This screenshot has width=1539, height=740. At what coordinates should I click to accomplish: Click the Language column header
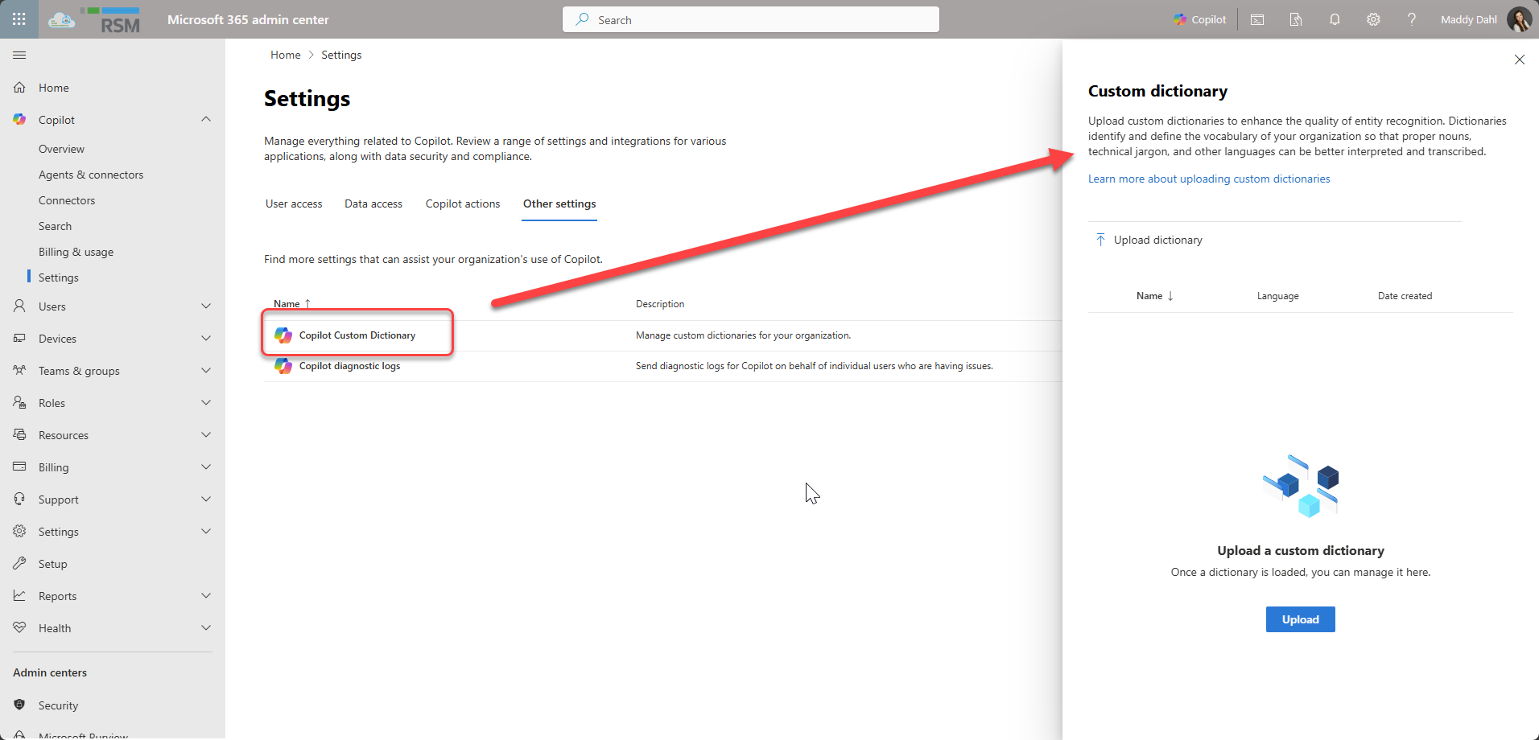[x=1277, y=296]
